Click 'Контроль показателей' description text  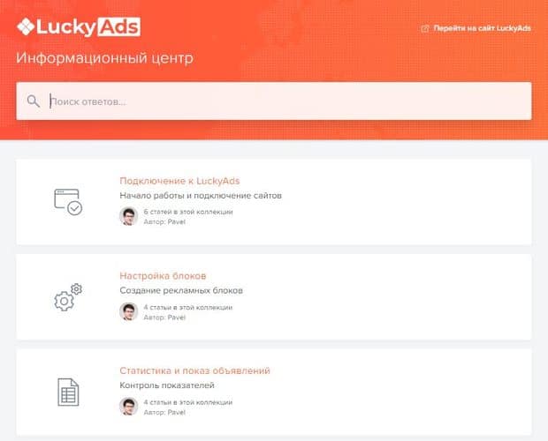tap(167, 385)
